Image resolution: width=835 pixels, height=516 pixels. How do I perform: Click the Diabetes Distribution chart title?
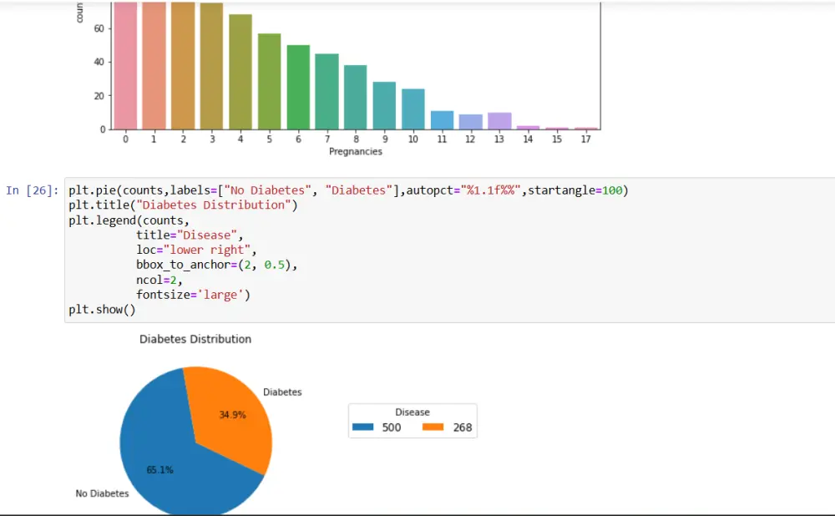pos(195,339)
